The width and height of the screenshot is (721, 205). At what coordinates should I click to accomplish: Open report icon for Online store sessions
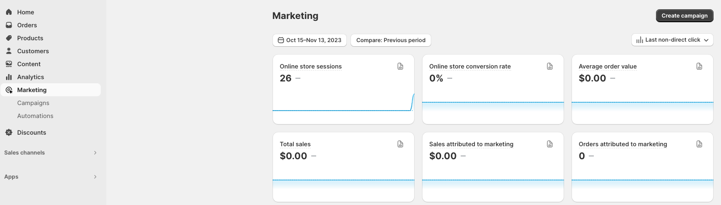pyautogui.click(x=400, y=67)
